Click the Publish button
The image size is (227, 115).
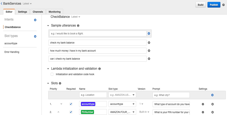point(214,5)
